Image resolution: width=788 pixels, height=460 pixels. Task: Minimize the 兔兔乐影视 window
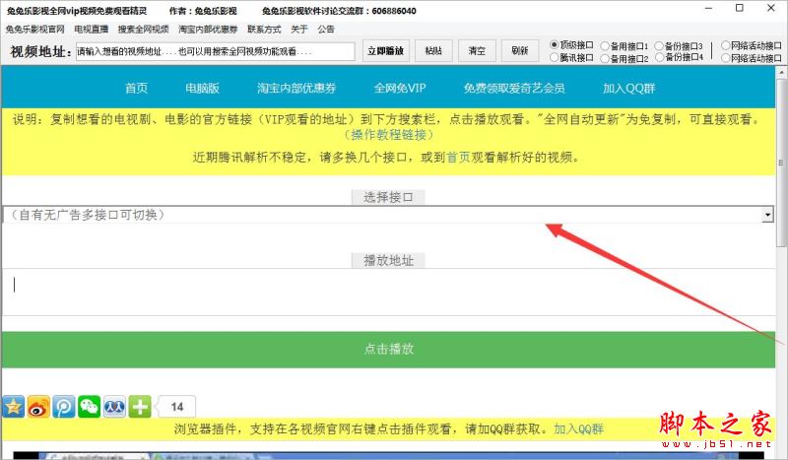coord(708,9)
